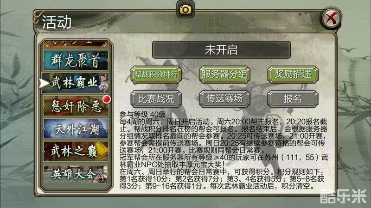The image size is (371, 208).
Task: Tap the red notification dot on 惩奸除恶
Action: 107,99
